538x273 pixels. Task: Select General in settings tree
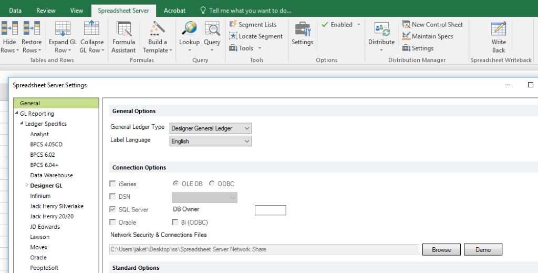click(56, 103)
